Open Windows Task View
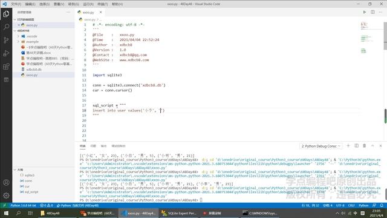This screenshot has width=387, height=218. pyautogui.click(x=30, y=213)
